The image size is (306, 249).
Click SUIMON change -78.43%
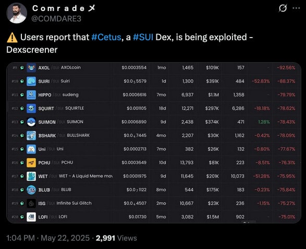(286, 122)
